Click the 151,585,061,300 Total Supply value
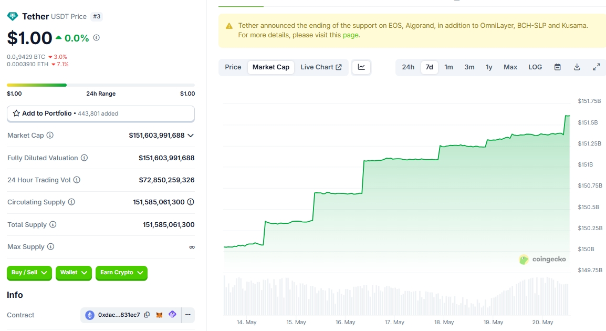This screenshot has height=331, width=606. [x=169, y=225]
